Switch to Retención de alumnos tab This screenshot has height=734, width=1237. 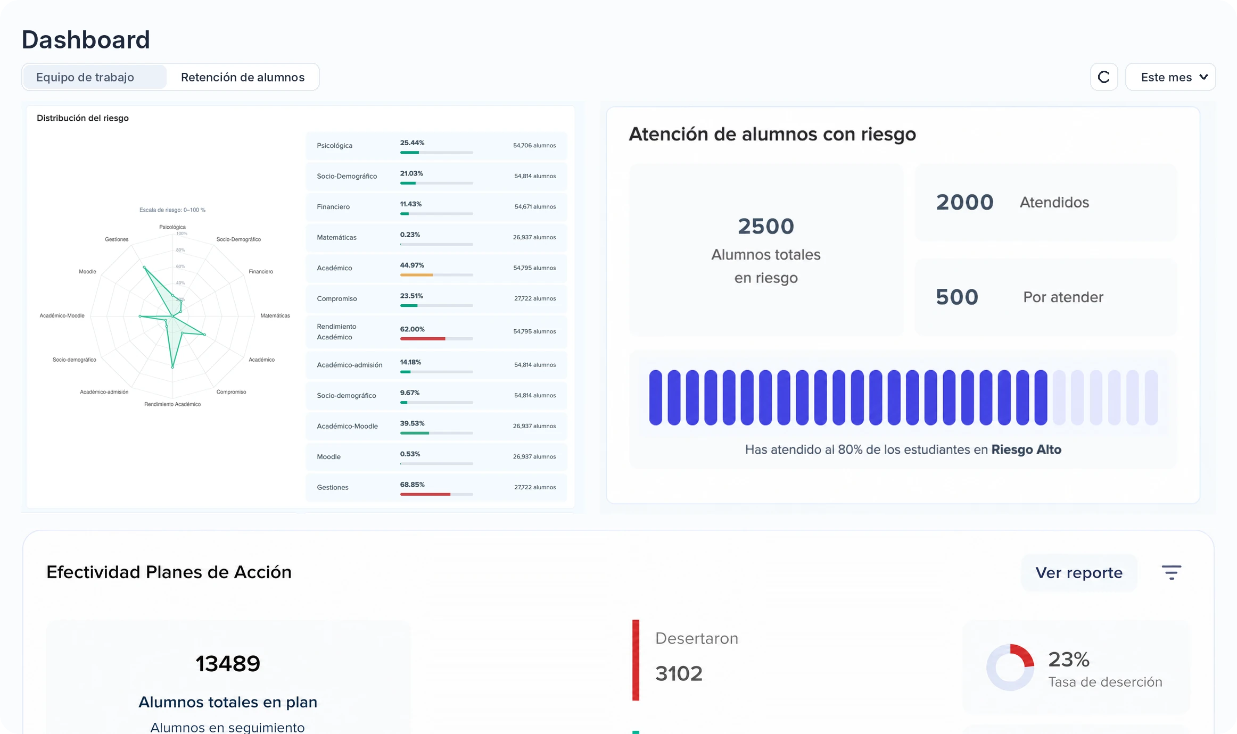pyautogui.click(x=243, y=77)
